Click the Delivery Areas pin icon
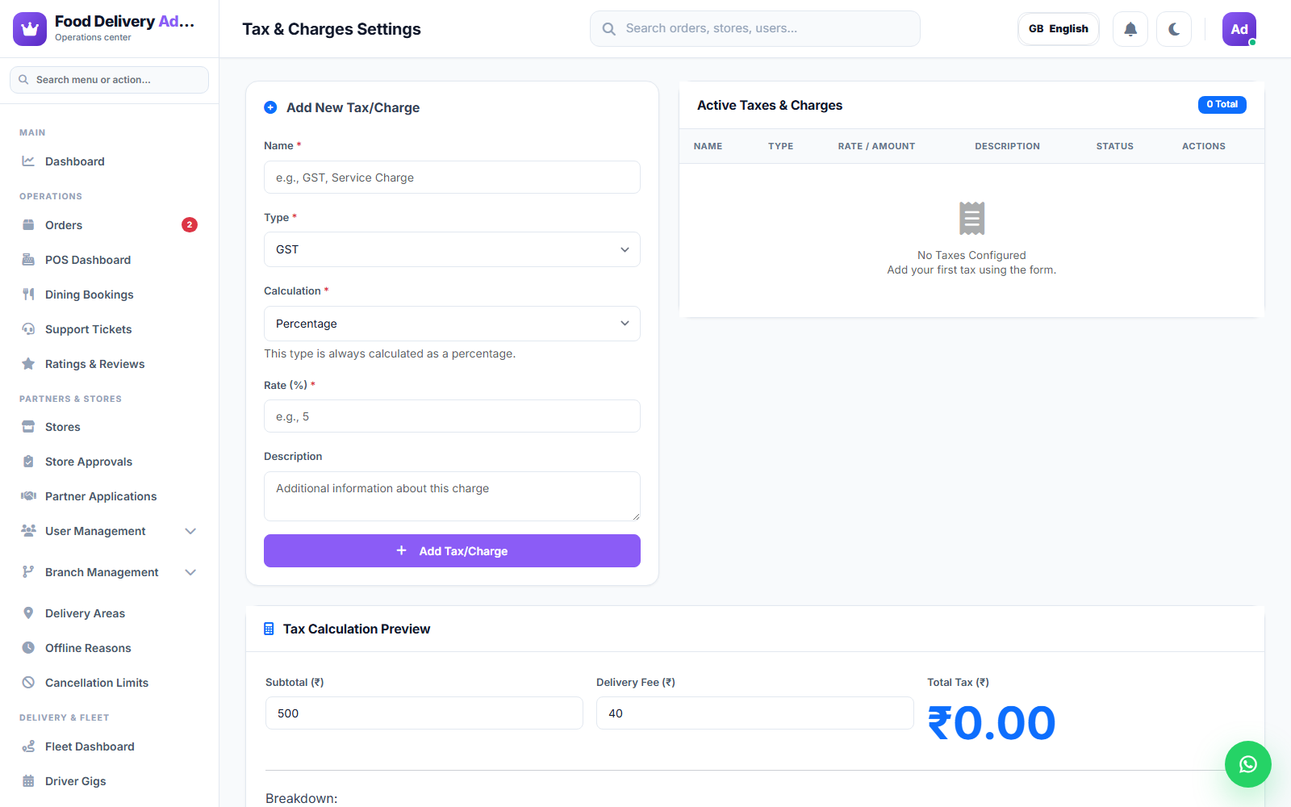Viewport: 1291px width, 807px height. click(x=28, y=613)
